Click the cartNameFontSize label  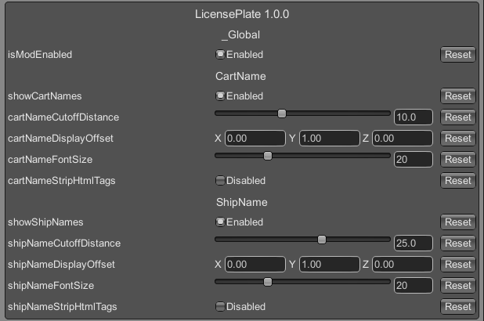tap(50, 160)
